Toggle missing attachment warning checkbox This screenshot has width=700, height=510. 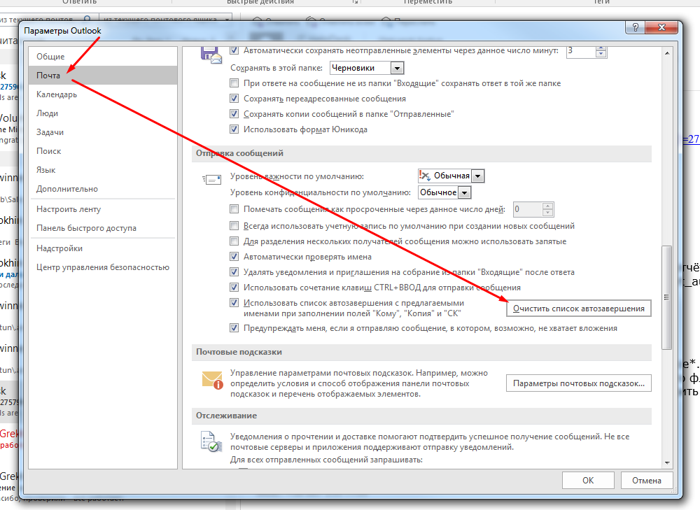tap(234, 328)
